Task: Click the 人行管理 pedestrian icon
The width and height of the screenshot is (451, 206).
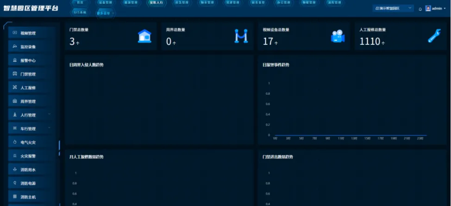Action: (x=15, y=115)
